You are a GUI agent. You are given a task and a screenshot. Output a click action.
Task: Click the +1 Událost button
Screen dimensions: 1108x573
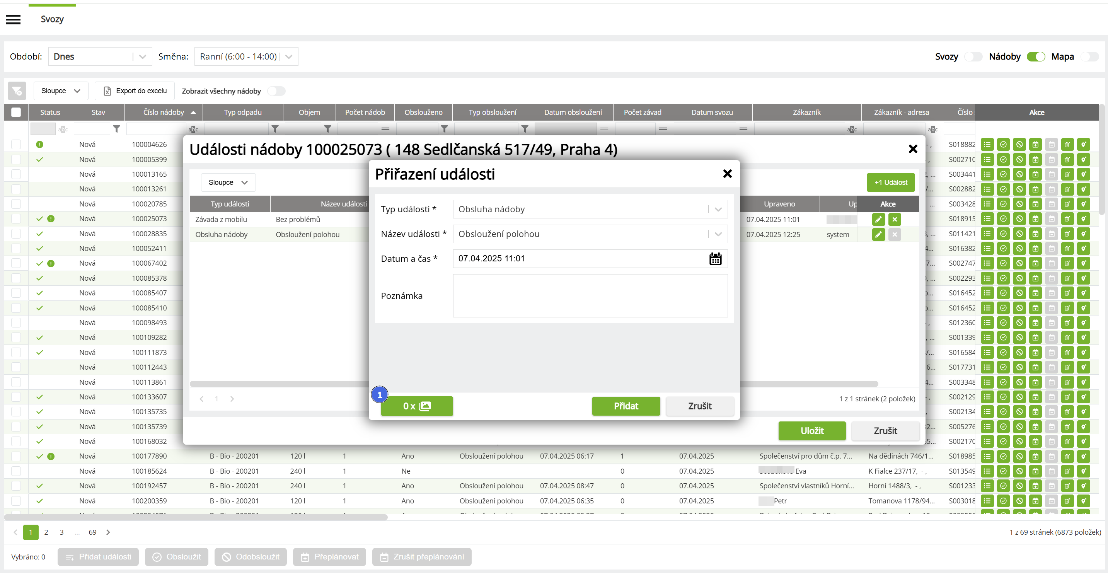(890, 182)
